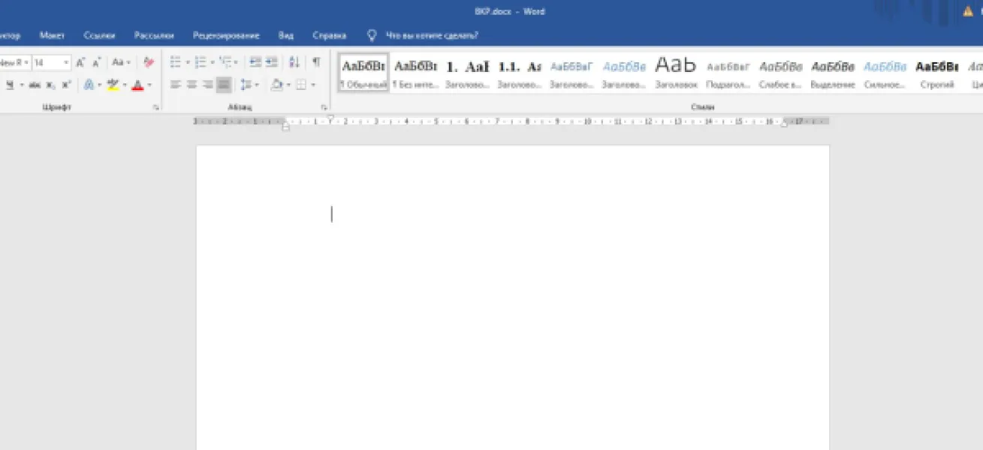The height and width of the screenshot is (450, 983).
Task: Switch to the Макет tab
Action: point(53,35)
